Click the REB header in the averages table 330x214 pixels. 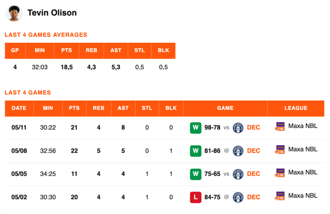pos(92,51)
